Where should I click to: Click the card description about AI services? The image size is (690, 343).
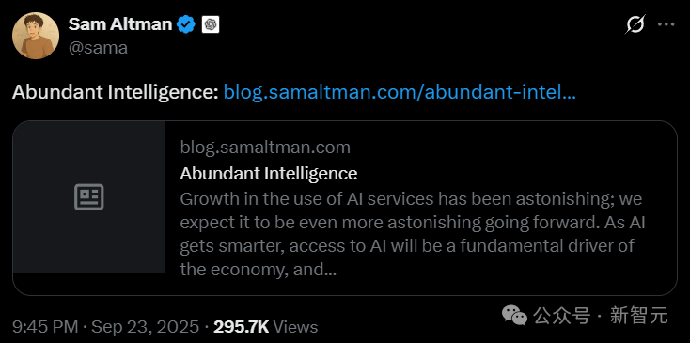[x=413, y=234]
